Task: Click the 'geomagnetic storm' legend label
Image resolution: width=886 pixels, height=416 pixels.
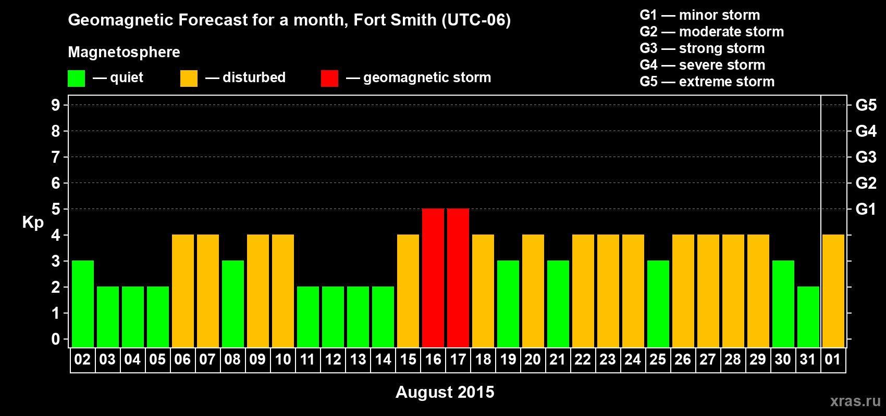Action: [427, 77]
